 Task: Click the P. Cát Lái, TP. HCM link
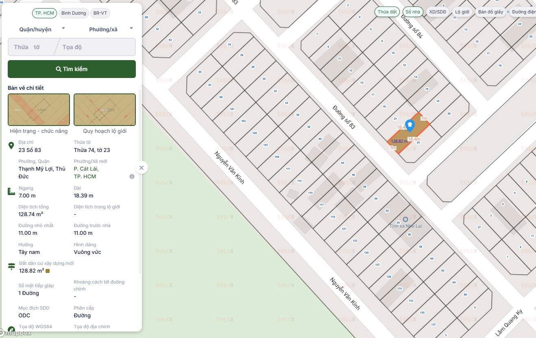tap(86, 173)
